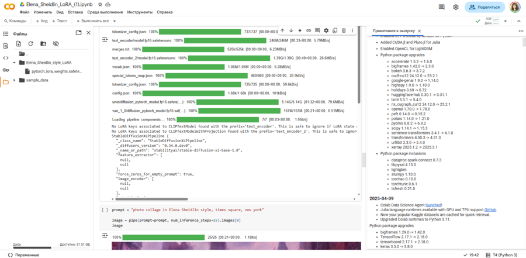Select the Примечания к выпуску tab
Screen dimensions: 526x258
(x=394, y=30)
